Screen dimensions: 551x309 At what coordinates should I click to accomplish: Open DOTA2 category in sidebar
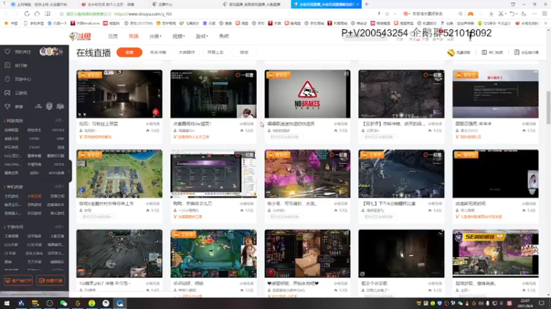pos(58,130)
